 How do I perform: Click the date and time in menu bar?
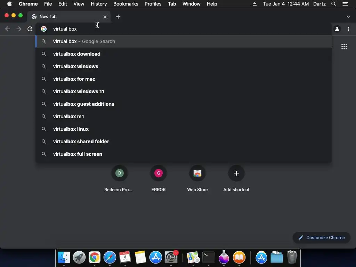tap(286, 4)
